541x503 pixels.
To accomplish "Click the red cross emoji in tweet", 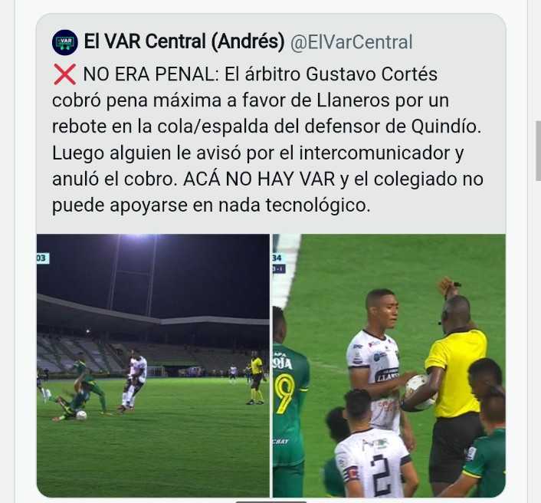I will point(64,74).
